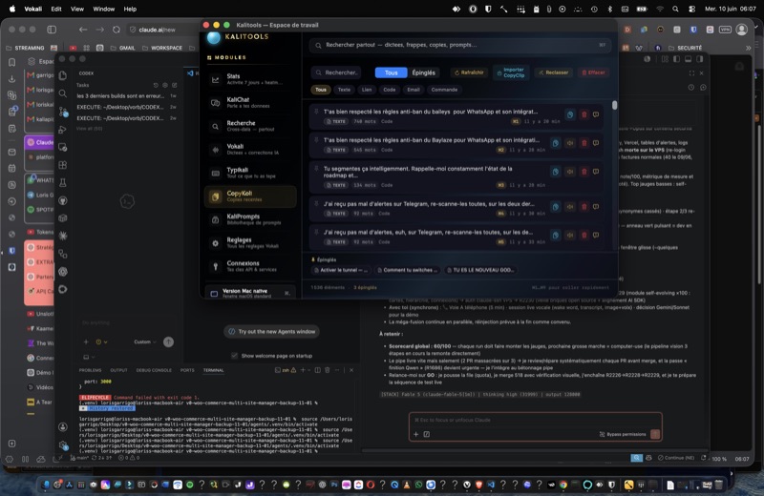This screenshot has height=496, width=764.
Task: Select the CopyKoli module
Action: (250, 196)
